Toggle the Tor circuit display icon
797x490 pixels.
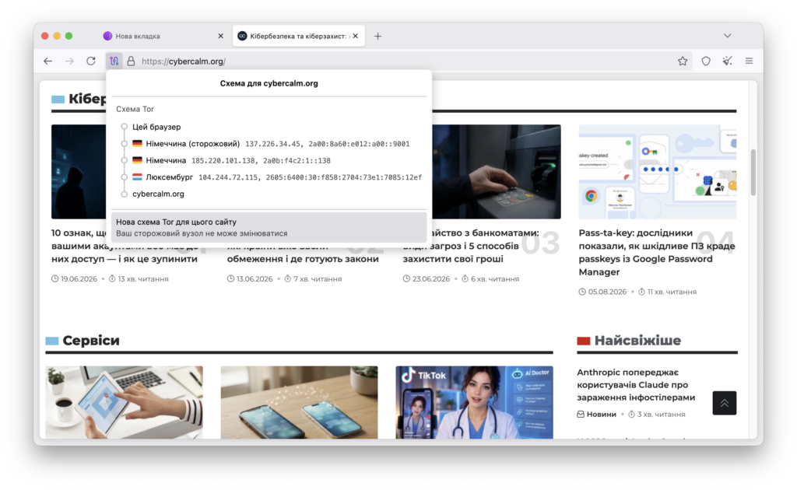coord(114,61)
